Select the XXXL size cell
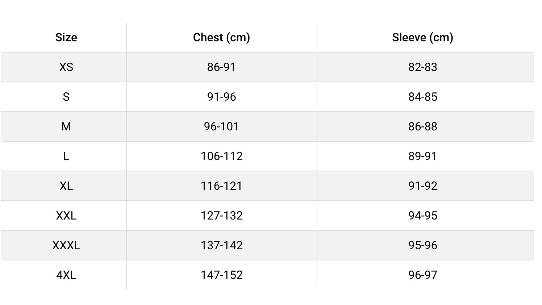Screen dimensions: 542x305 pos(66,245)
